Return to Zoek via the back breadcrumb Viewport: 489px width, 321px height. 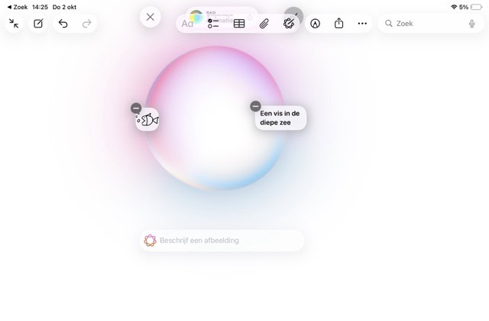18,7
